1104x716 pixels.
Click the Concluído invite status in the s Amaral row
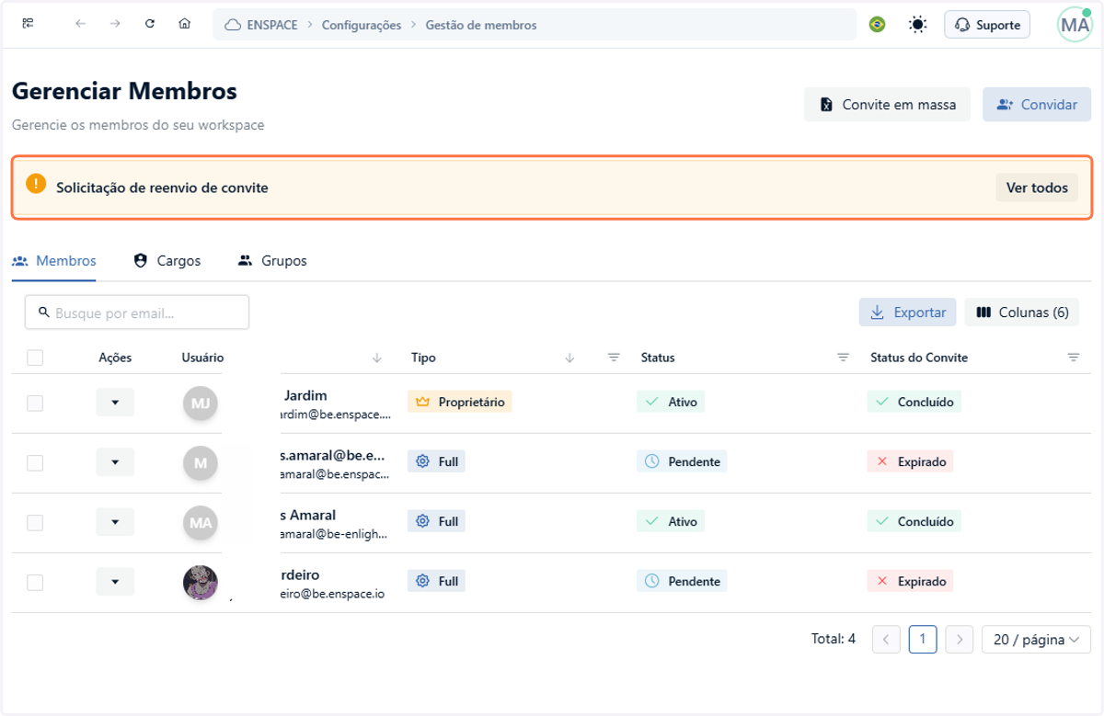(914, 521)
